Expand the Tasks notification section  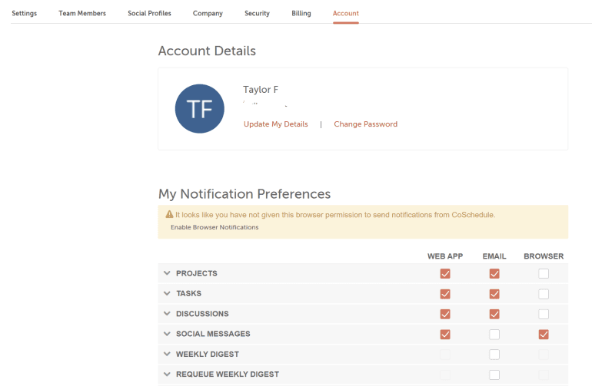click(x=167, y=293)
